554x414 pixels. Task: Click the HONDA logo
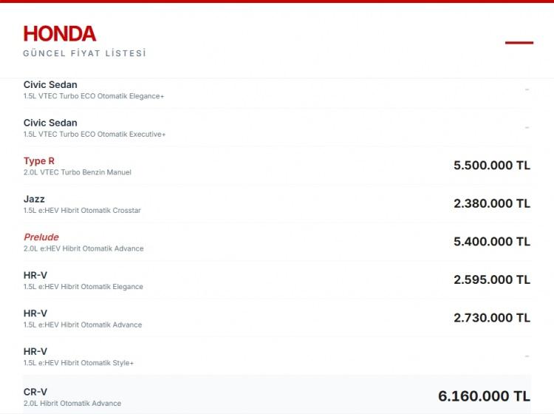click(60, 33)
